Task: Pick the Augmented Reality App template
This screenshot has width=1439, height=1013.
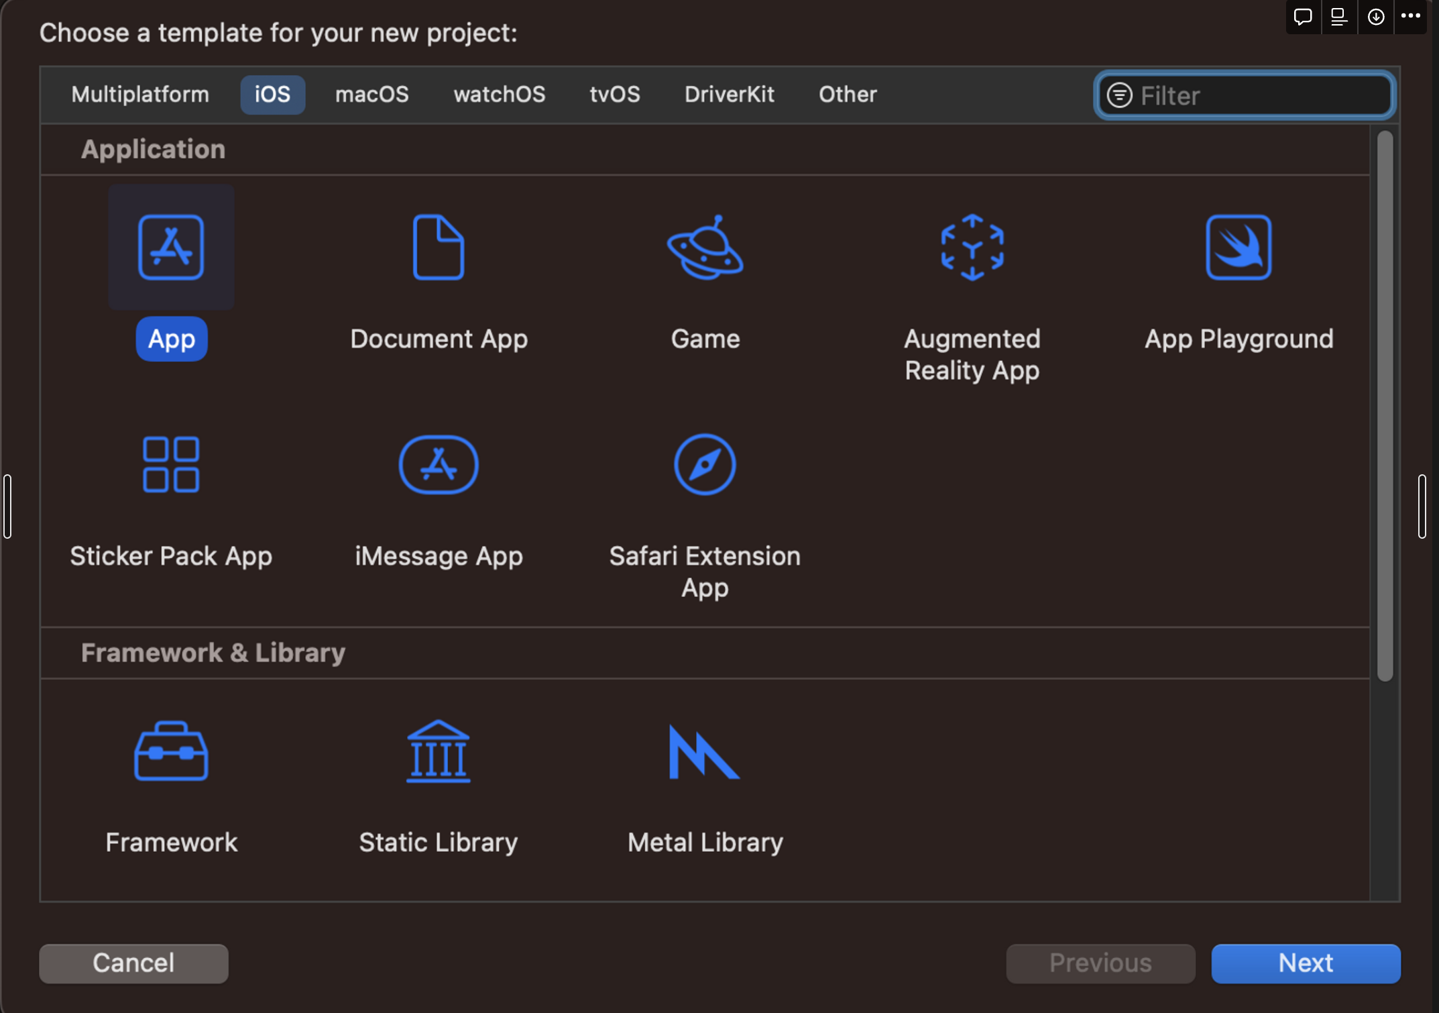Action: point(972,248)
